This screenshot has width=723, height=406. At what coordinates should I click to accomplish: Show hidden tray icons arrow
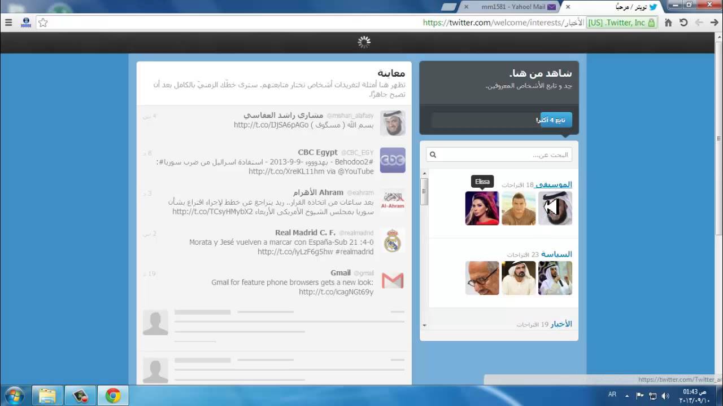point(627,395)
